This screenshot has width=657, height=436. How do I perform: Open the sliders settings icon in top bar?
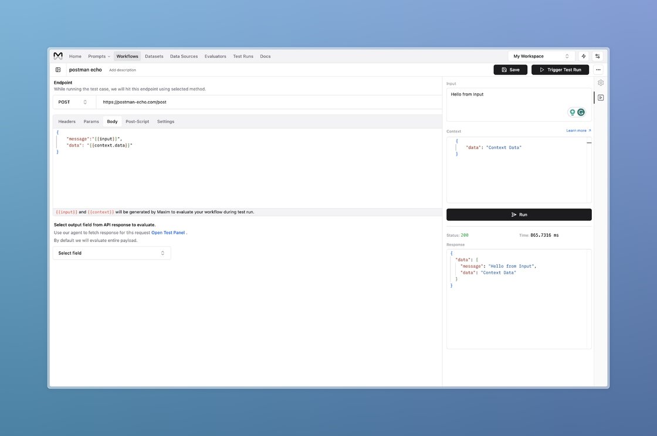(x=598, y=56)
